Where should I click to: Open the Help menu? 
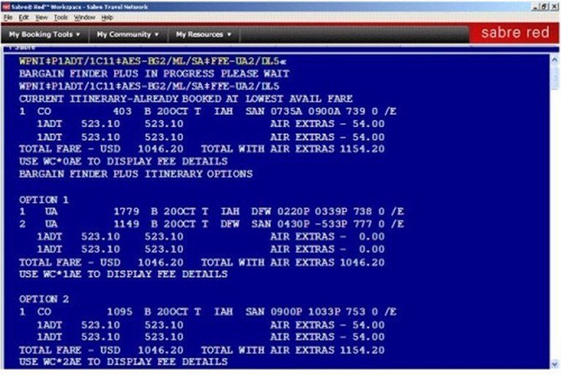pos(107,18)
